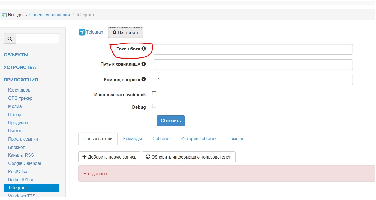376x200 pixels.
Task: Focus the Путь к хранилищу input field
Action: point(253,65)
